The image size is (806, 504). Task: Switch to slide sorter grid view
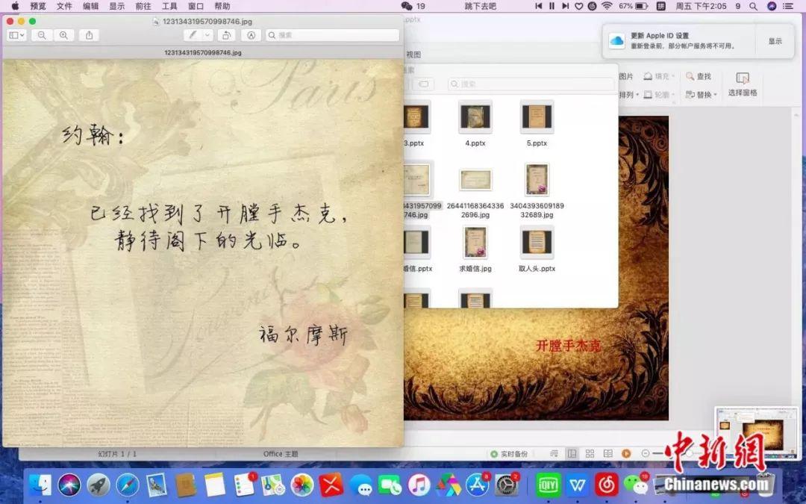tap(590, 453)
